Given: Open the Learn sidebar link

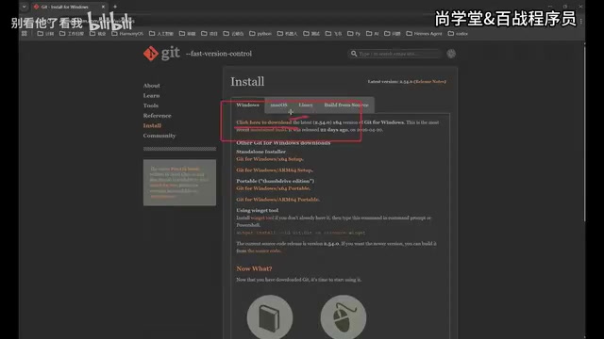Looking at the screenshot, I should [x=151, y=95].
